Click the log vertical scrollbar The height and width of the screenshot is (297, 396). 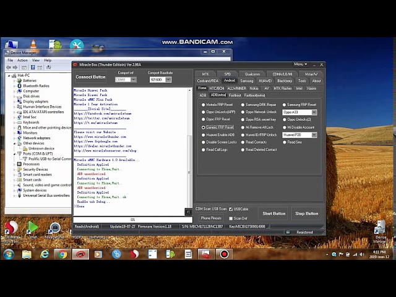190,148
